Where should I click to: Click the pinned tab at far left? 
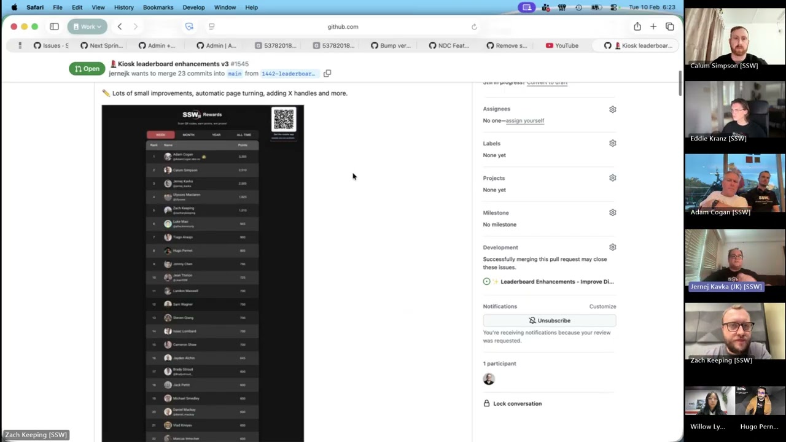(x=20, y=45)
